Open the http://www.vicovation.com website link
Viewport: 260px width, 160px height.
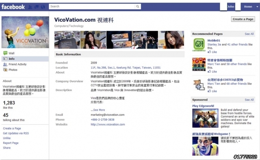point(108,124)
